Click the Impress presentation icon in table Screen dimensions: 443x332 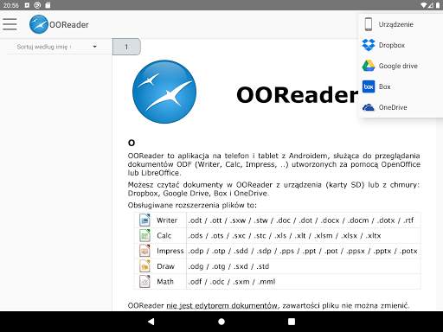point(144,251)
